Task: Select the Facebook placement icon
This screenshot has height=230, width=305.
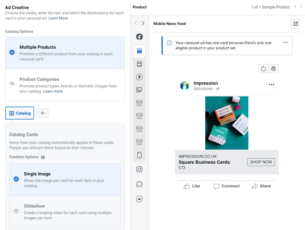Action: pos(139,36)
